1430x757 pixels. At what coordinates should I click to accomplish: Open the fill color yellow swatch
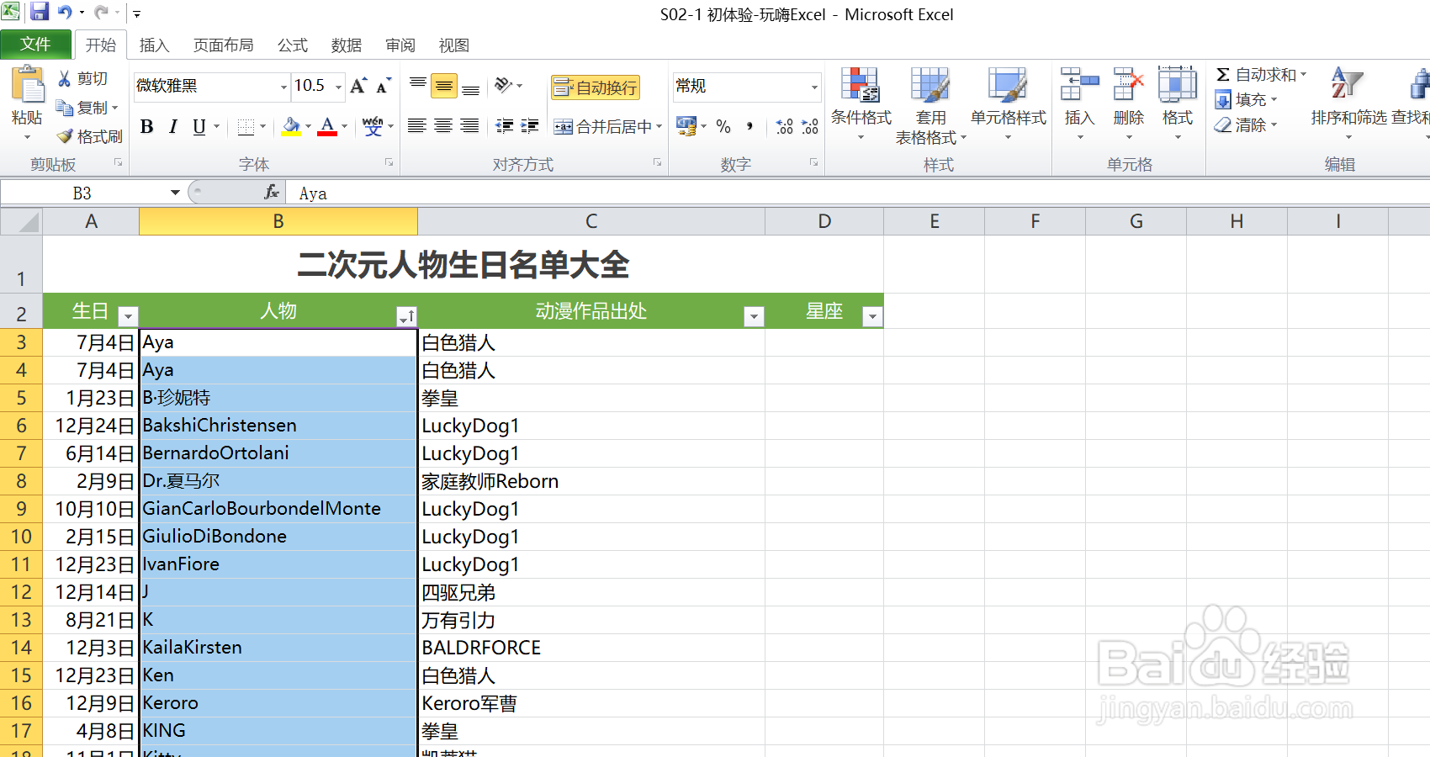click(x=291, y=127)
